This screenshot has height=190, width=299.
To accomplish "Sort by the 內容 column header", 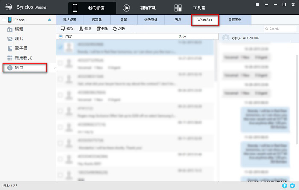I will click(69, 37).
